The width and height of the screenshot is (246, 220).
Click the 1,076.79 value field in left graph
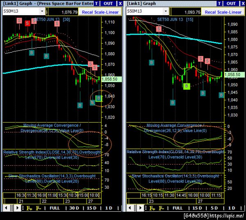63,12
